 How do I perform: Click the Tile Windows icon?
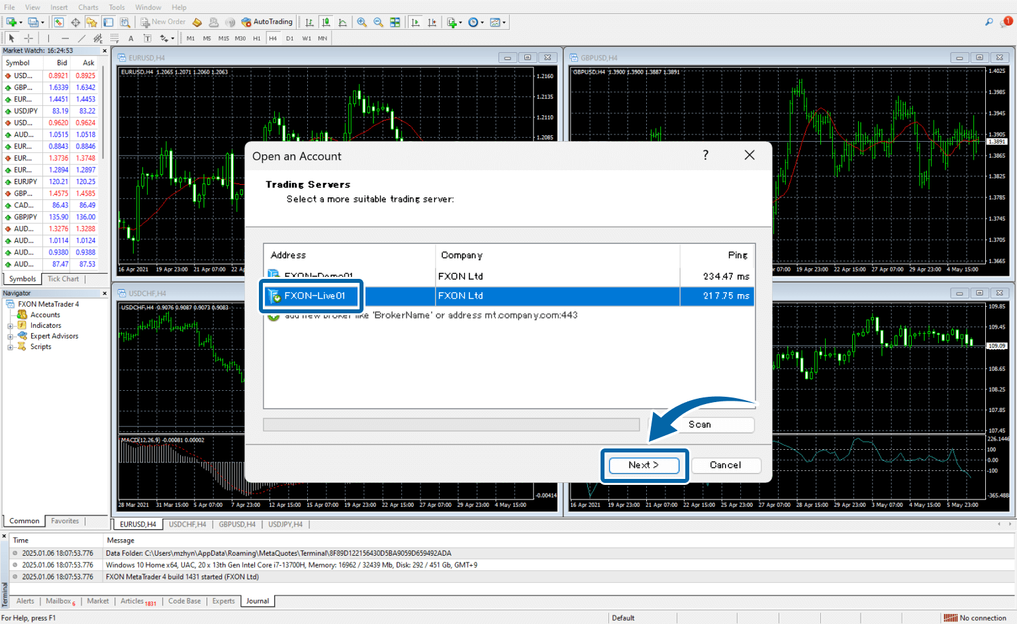click(395, 23)
